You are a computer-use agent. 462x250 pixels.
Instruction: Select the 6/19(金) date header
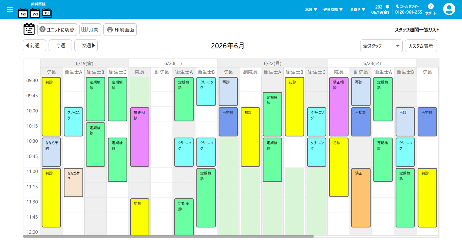85,63
